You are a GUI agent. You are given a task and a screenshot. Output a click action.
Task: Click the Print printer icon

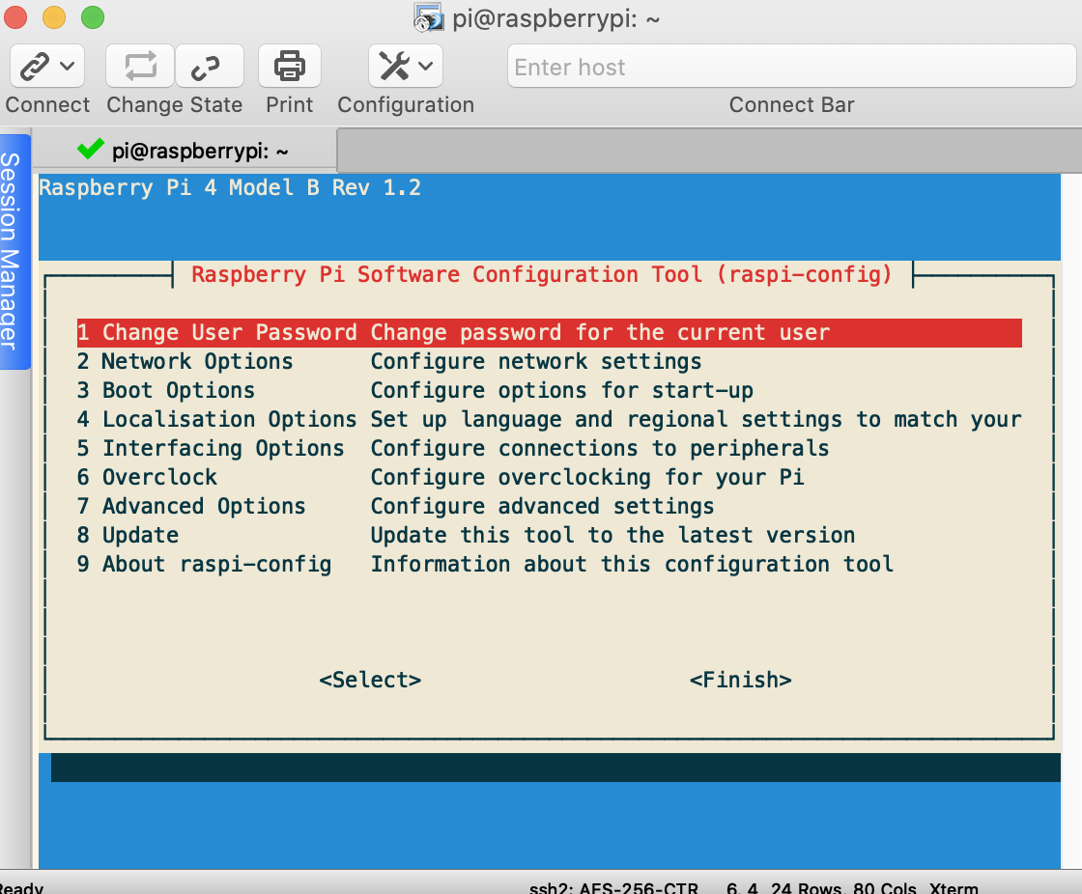click(290, 67)
